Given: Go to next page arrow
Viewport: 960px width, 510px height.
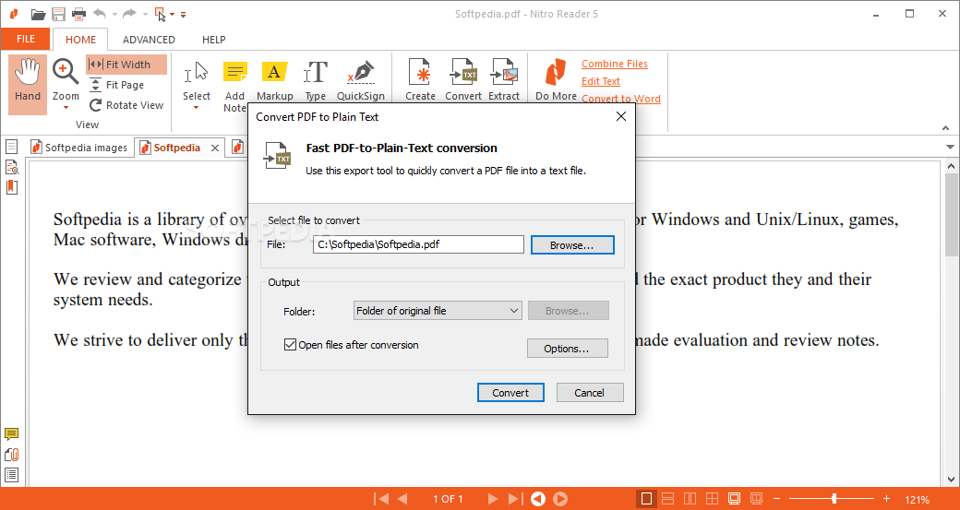Looking at the screenshot, I should pyautogui.click(x=493, y=499).
